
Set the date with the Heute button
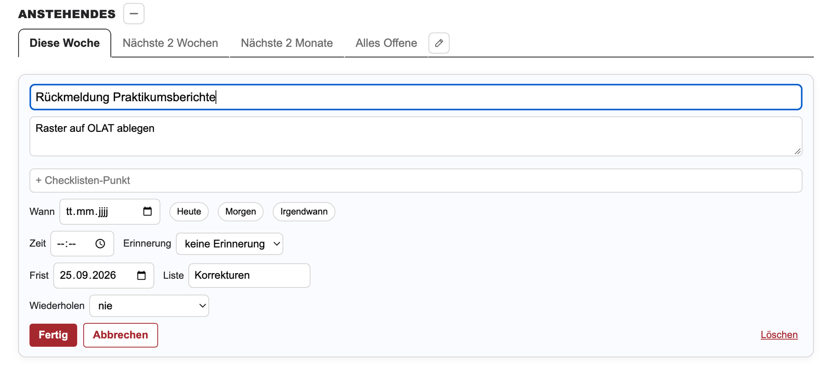point(189,212)
